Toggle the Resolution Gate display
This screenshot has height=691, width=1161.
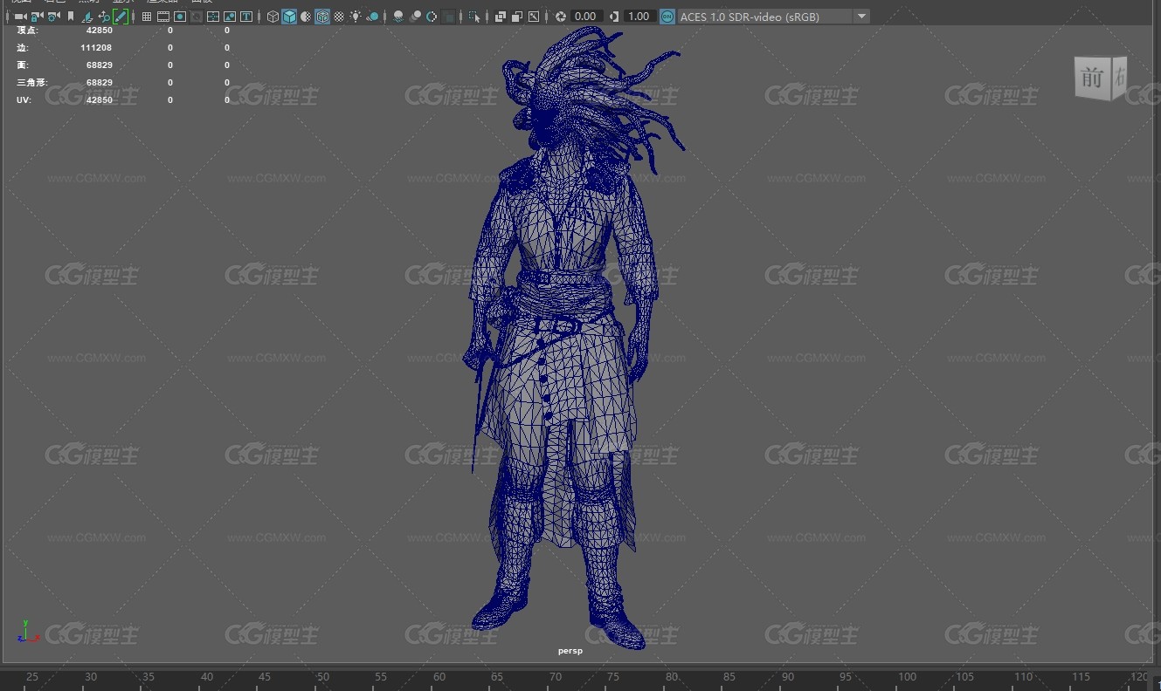(x=180, y=17)
